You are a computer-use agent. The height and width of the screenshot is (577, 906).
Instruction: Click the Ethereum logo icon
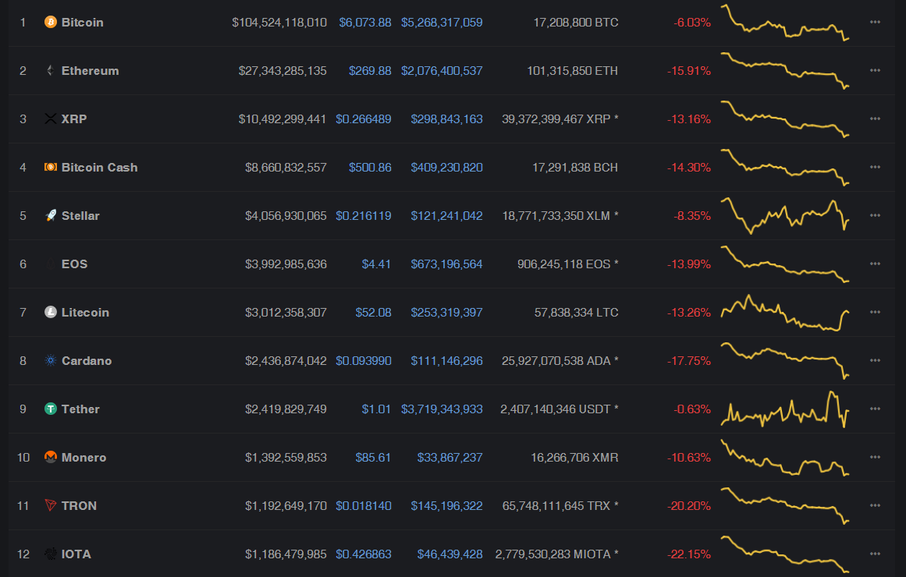(51, 70)
